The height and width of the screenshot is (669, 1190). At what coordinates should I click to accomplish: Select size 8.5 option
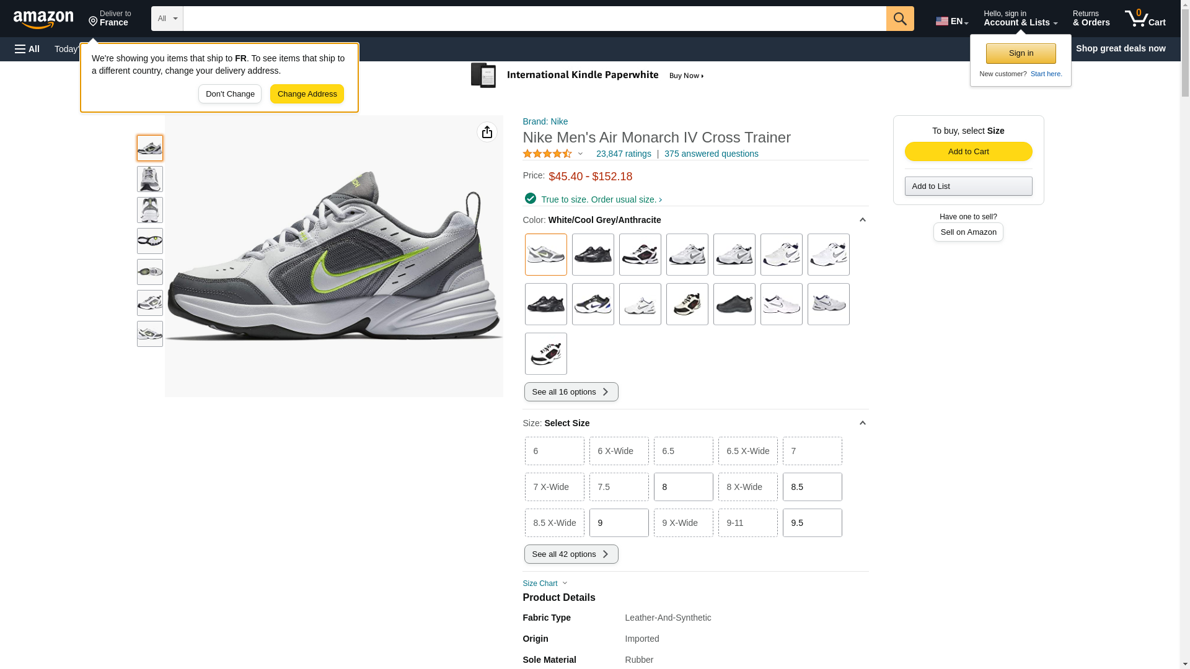click(x=812, y=487)
